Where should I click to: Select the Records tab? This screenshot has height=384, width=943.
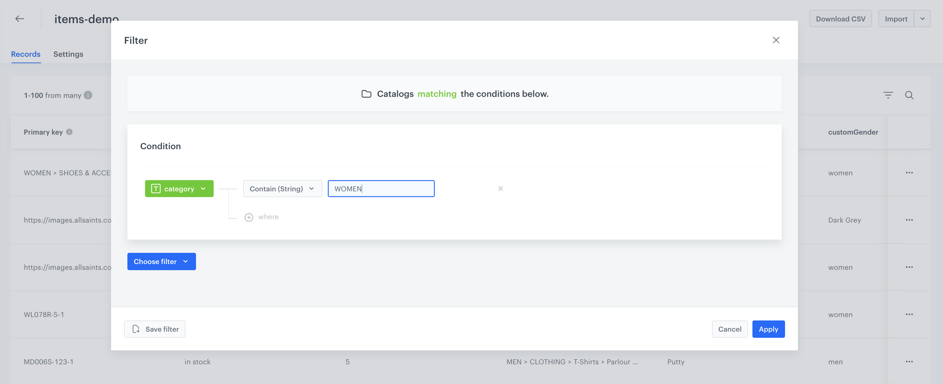(x=25, y=54)
